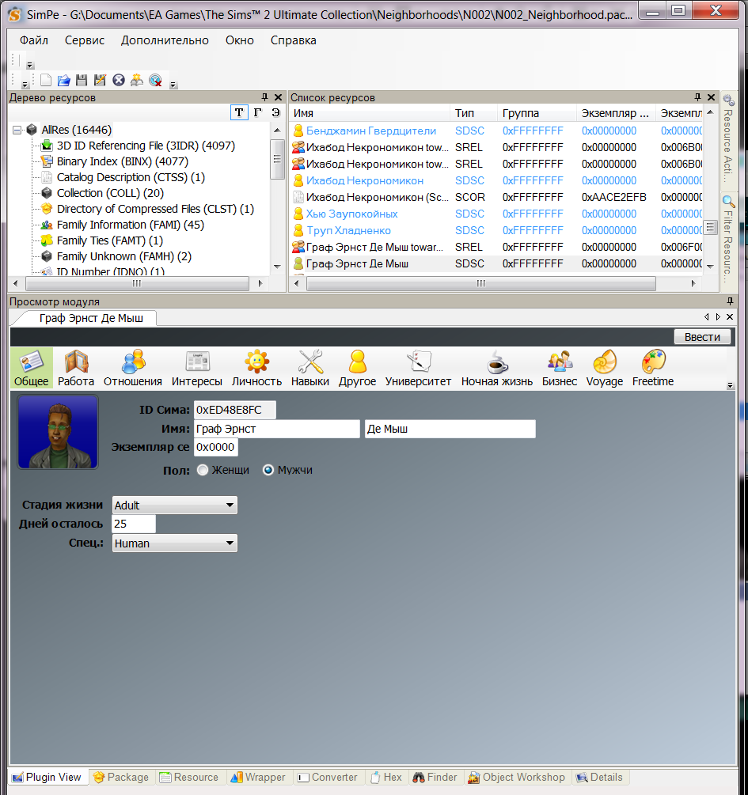
Task: Select the Хью Заупокойных resource entry
Action: coord(351,214)
